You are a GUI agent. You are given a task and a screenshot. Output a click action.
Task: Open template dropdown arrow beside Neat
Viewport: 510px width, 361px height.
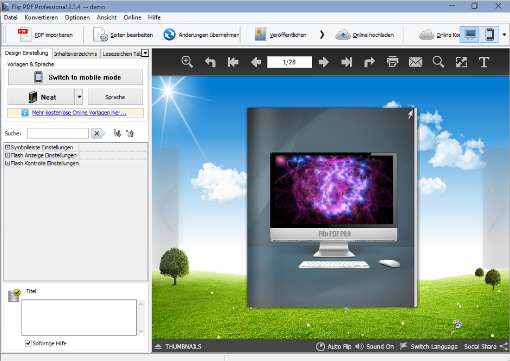[79, 97]
